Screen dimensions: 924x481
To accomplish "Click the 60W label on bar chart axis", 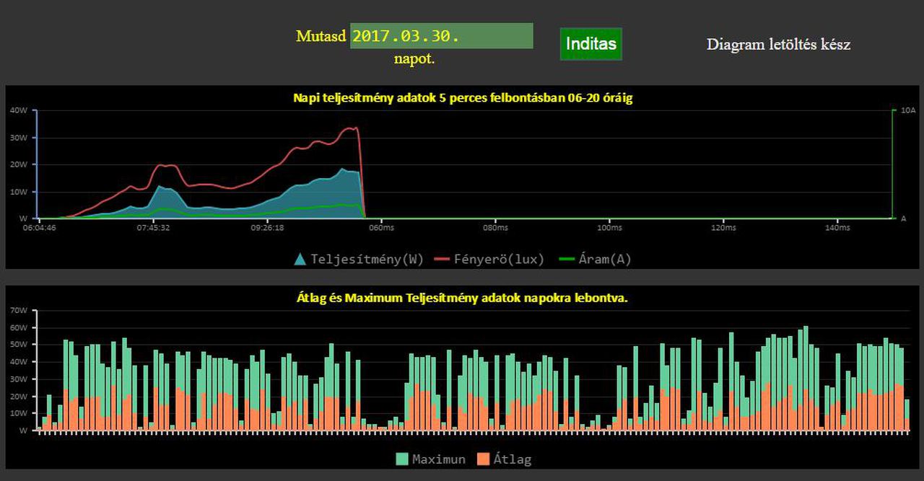I will [19, 327].
